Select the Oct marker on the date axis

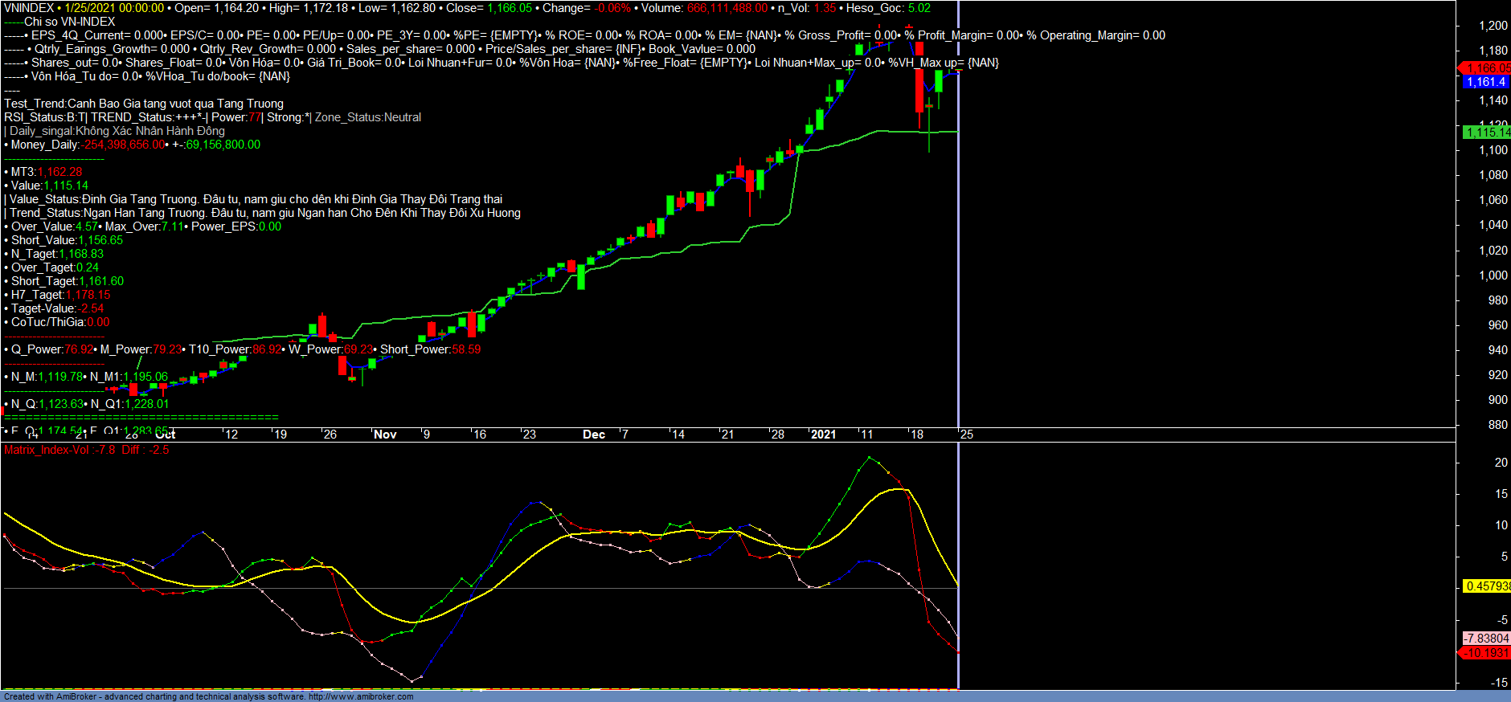166,435
